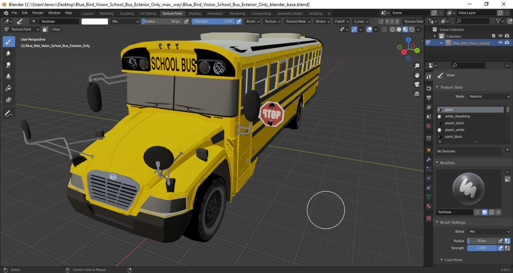Open the Object properties tab
The height and width of the screenshot is (273, 513).
point(429,150)
